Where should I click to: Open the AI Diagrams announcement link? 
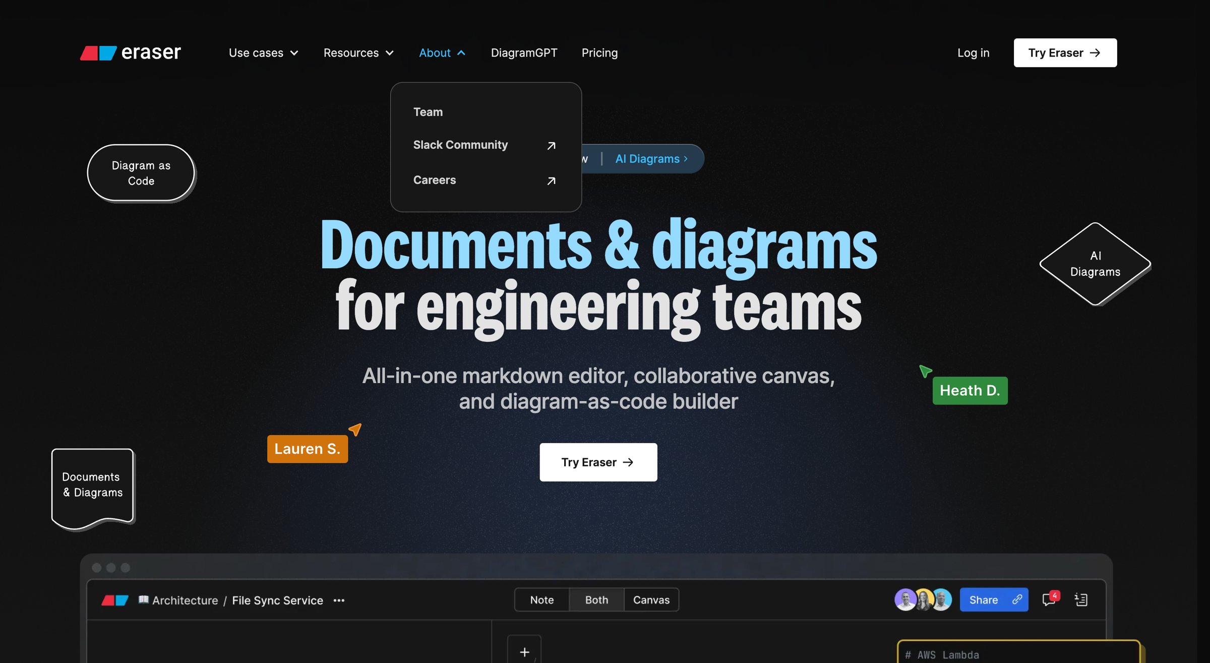(x=651, y=159)
